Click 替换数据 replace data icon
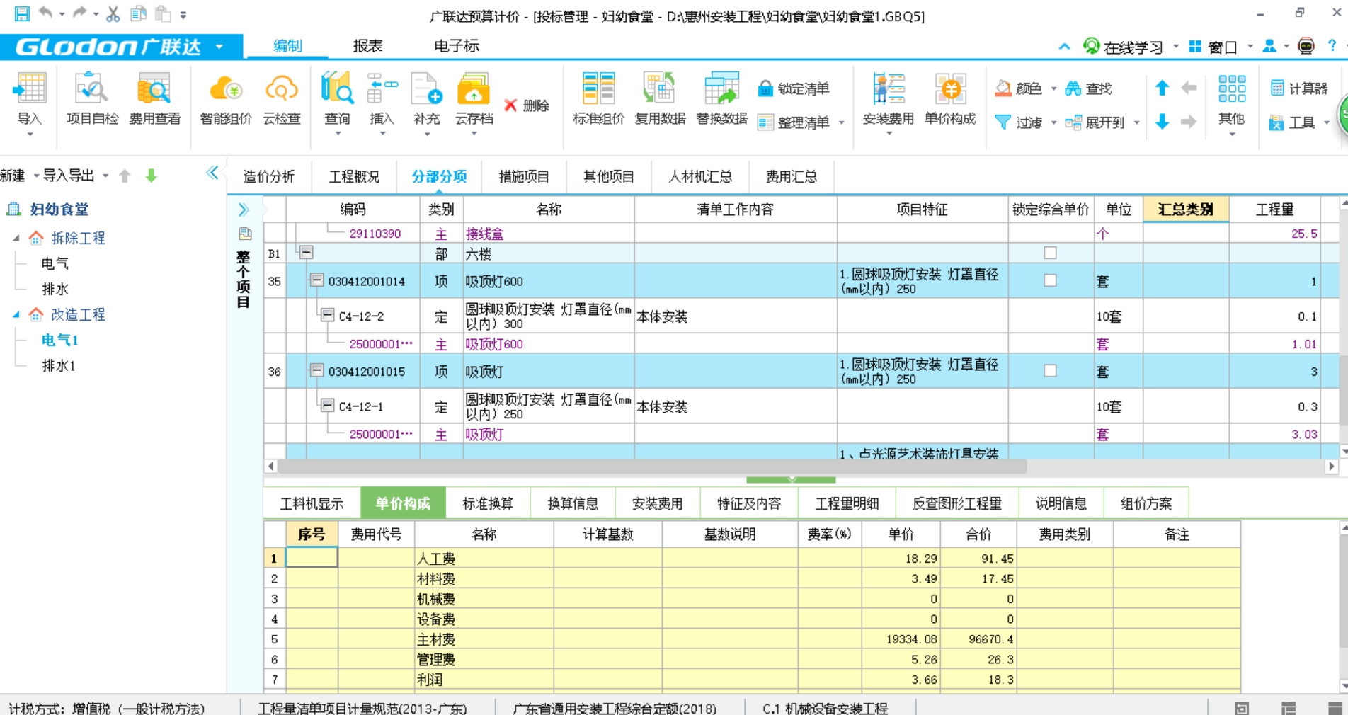The width and height of the screenshot is (1348, 715). click(721, 100)
